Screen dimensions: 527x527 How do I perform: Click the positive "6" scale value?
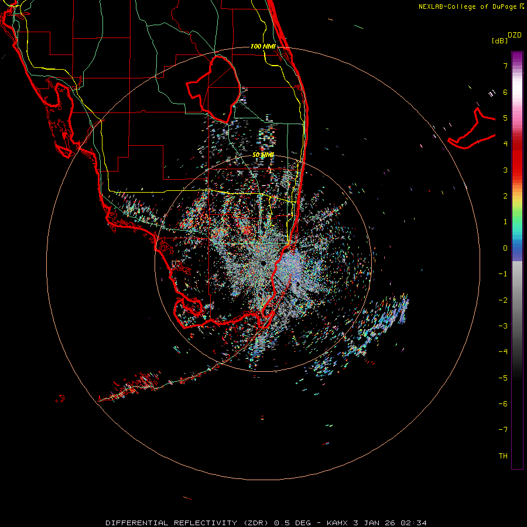tap(505, 92)
